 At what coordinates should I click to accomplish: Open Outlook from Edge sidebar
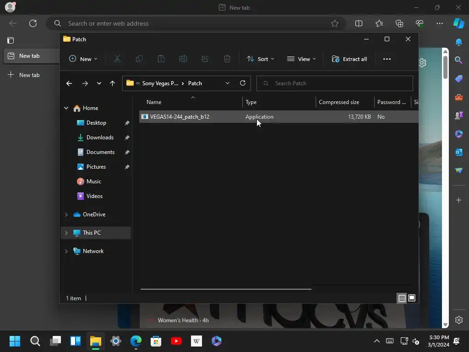[458, 152]
